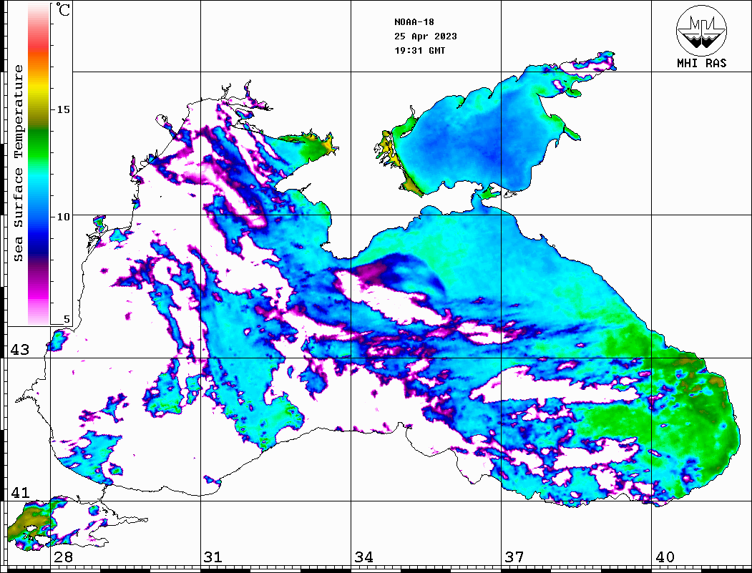Click longitude label 40

(x=665, y=557)
